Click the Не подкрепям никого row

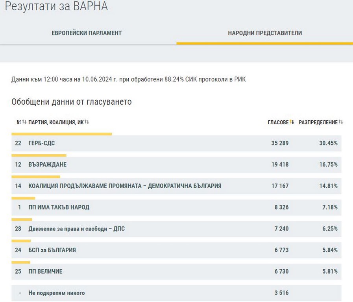click(x=56, y=293)
